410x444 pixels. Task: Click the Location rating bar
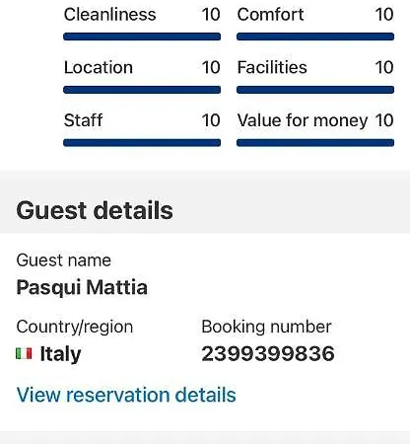pos(142,90)
